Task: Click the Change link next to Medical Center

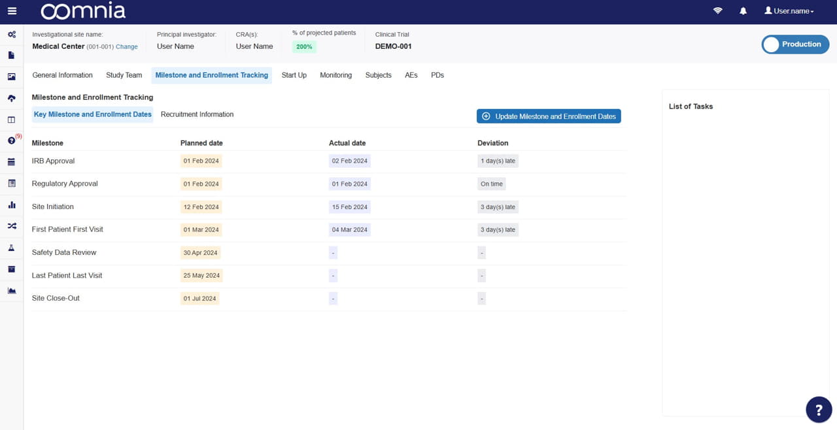Action: (126, 46)
